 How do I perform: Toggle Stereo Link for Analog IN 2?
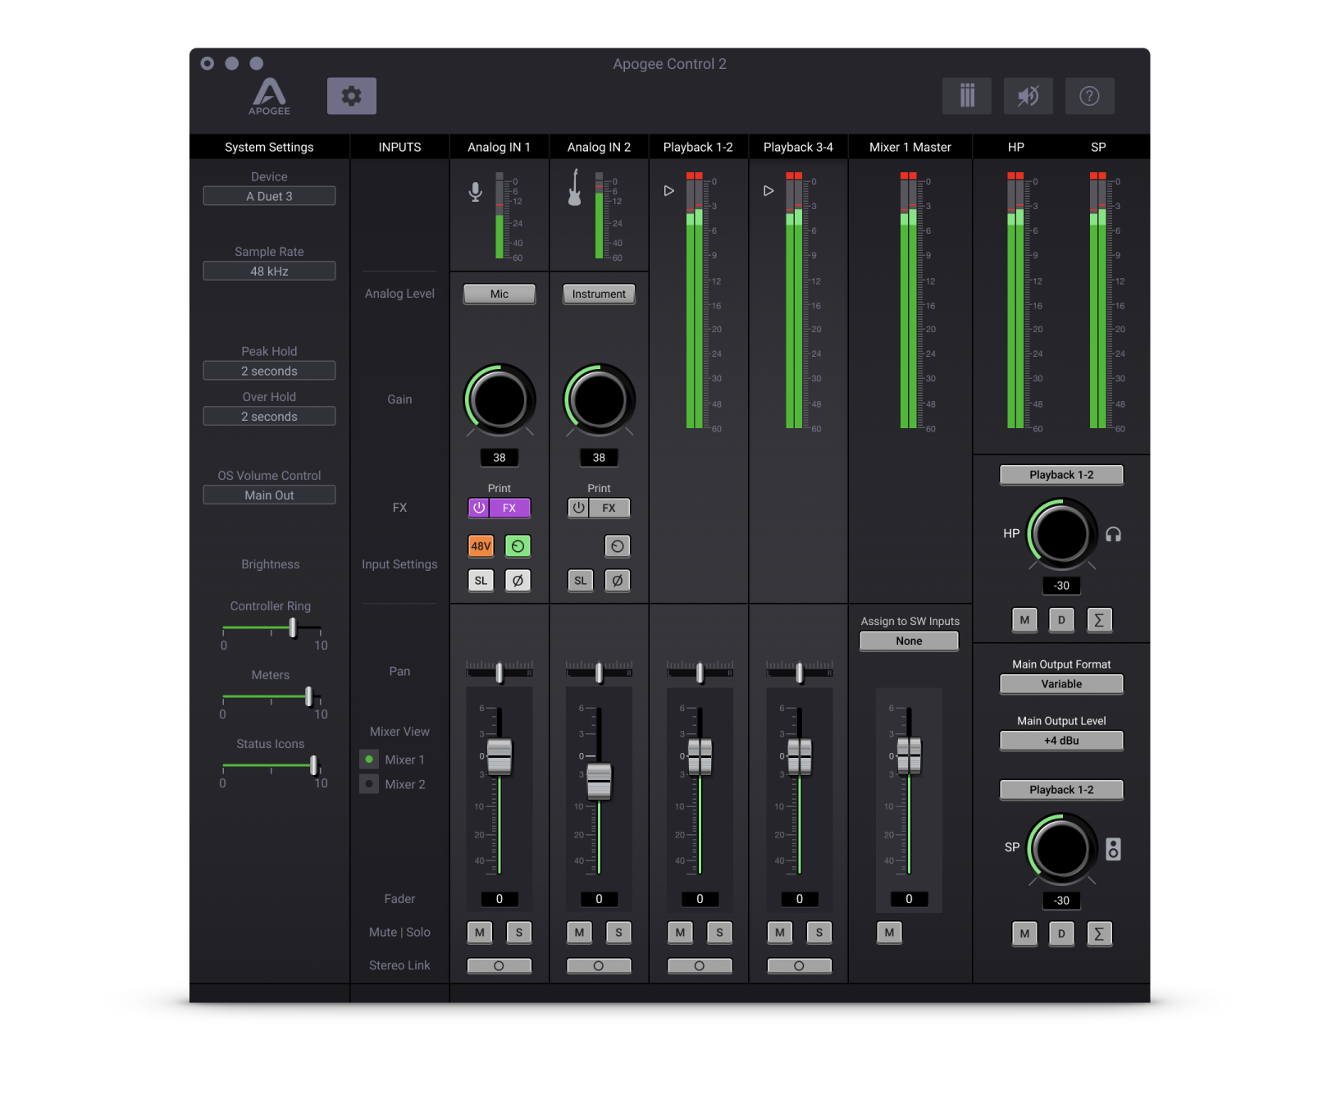(599, 965)
